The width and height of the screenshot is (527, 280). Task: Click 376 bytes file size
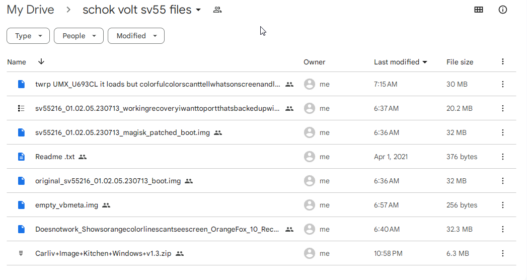[x=462, y=157]
